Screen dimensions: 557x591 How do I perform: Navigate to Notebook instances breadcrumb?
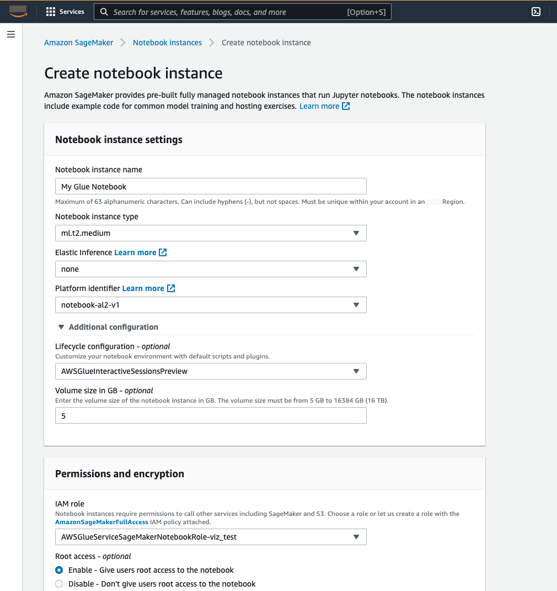click(167, 43)
